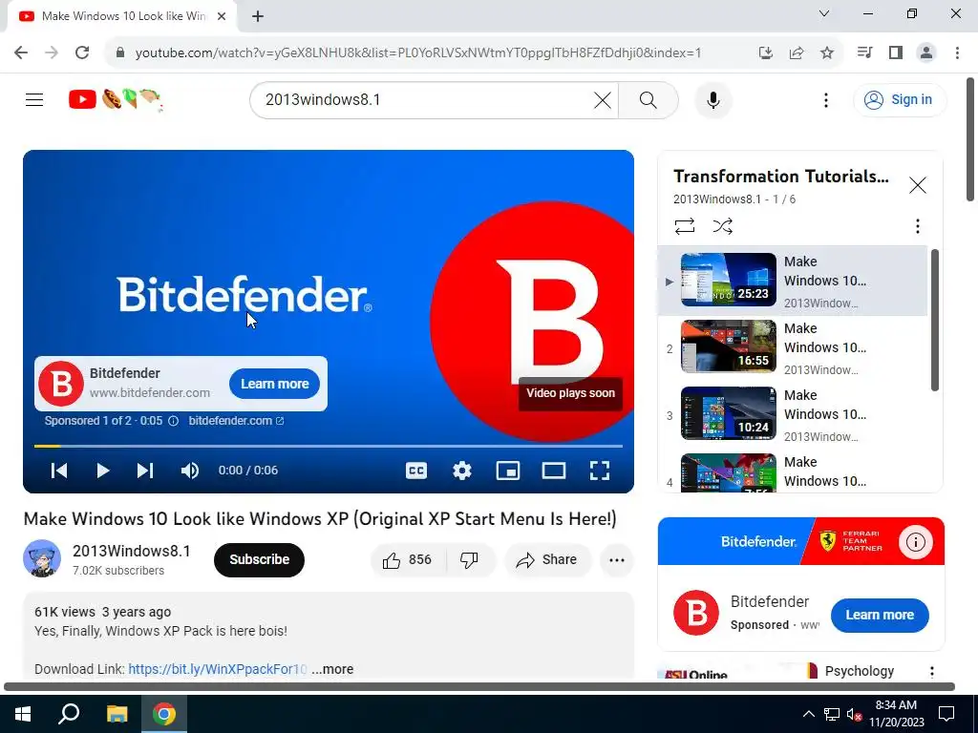Subscribe to the 2013Windows8.1 channel
Image resolution: width=978 pixels, height=733 pixels.
coord(259,559)
